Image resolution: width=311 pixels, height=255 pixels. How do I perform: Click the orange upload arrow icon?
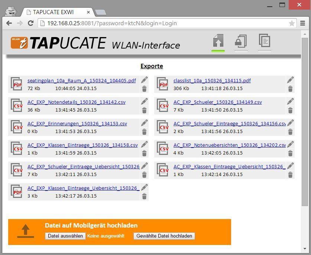coord(26,231)
